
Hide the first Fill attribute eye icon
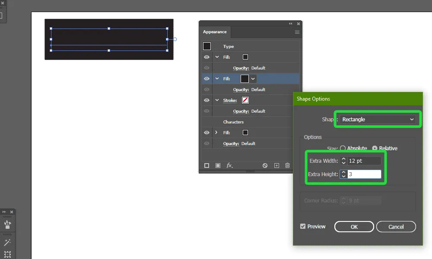click(206, 57)
